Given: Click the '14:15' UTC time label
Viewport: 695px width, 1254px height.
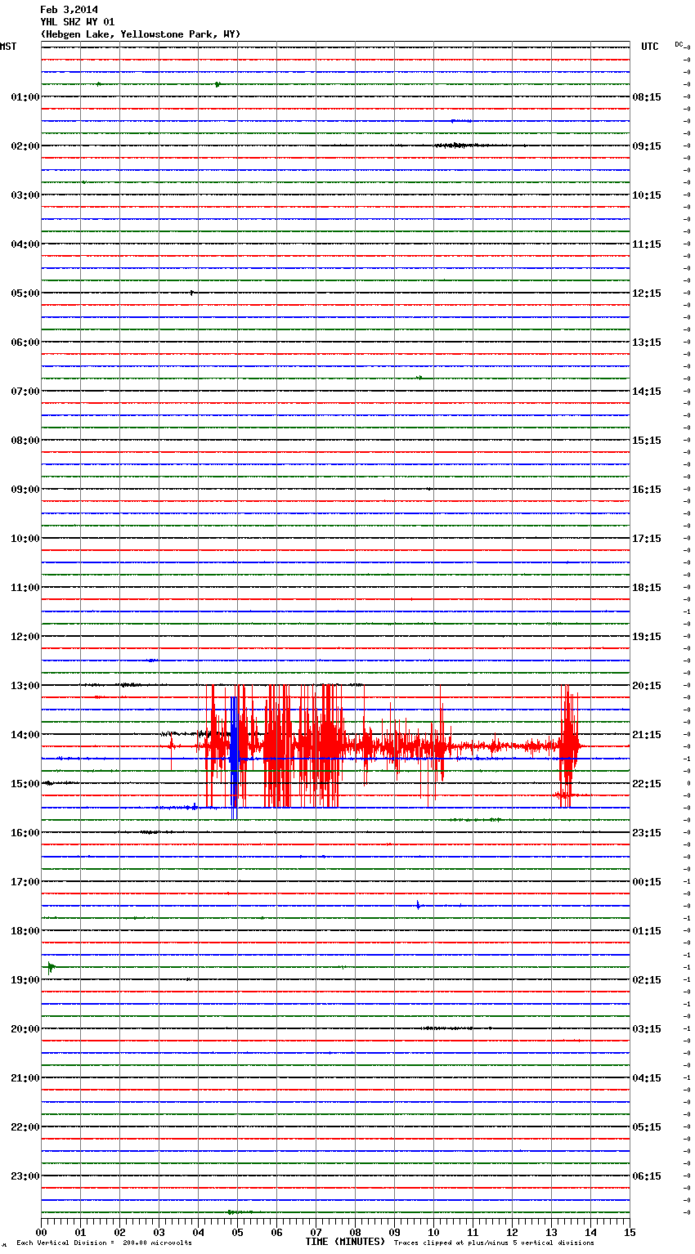Looking at the screenshot, I should tap(647, 392).
